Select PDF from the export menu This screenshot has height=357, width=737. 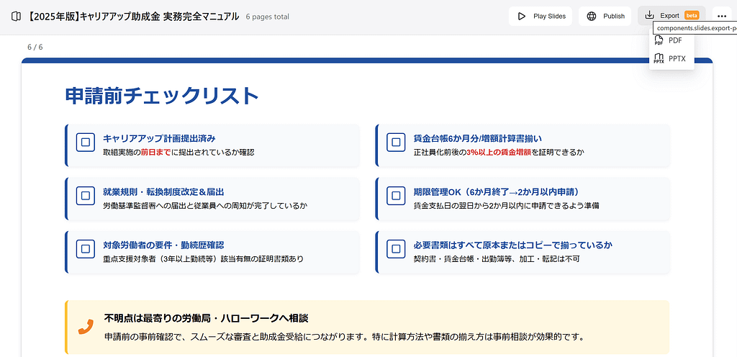(x=675, y=41)
